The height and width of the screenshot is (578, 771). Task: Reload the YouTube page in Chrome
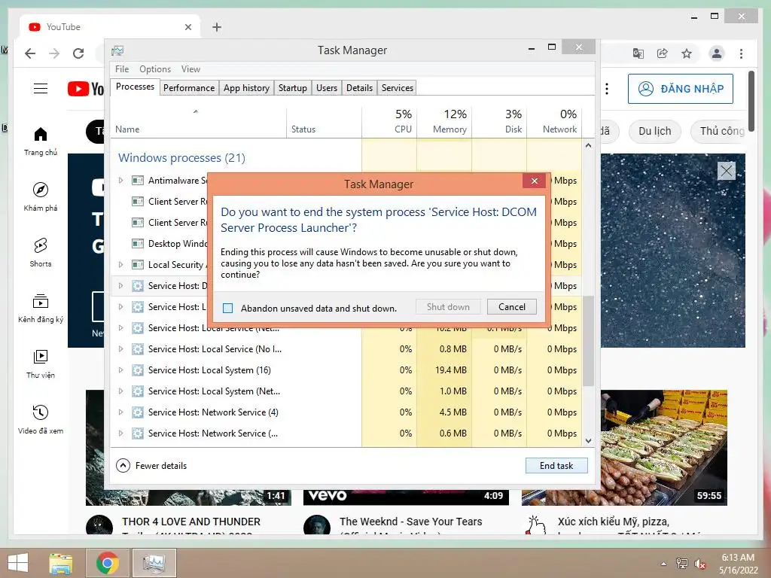pyautogui.click(x=78, y=53)
